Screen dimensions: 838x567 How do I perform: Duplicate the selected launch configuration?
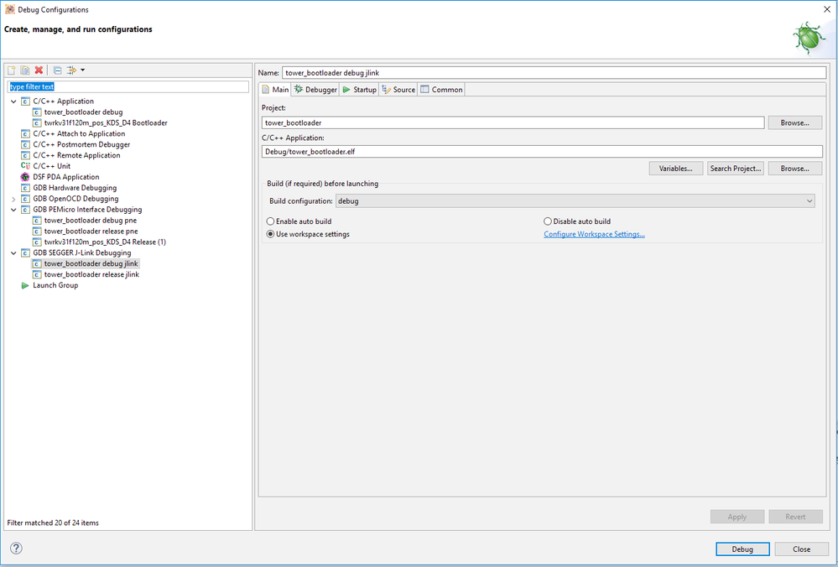click(x=25, y=70)
